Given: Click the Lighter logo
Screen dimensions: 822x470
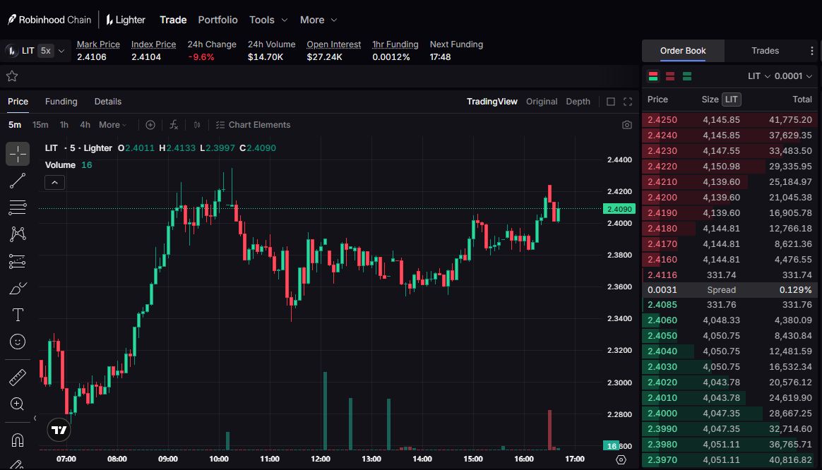Looking at the screenshot, I should (x=125, y=20).
